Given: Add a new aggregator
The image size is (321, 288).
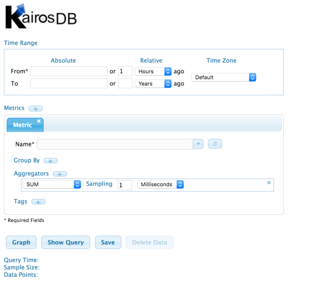Looking at the screenshot, I should point(60,174).
